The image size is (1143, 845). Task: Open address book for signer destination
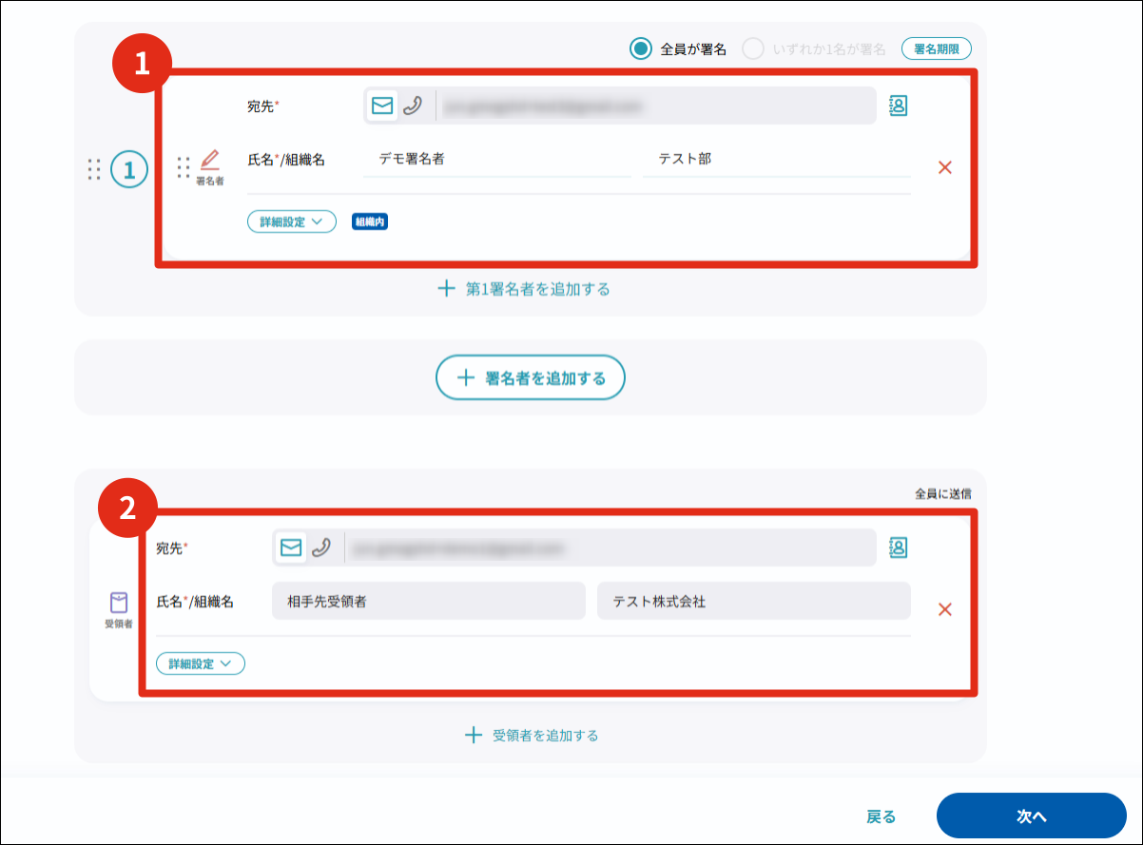[897, 106]
